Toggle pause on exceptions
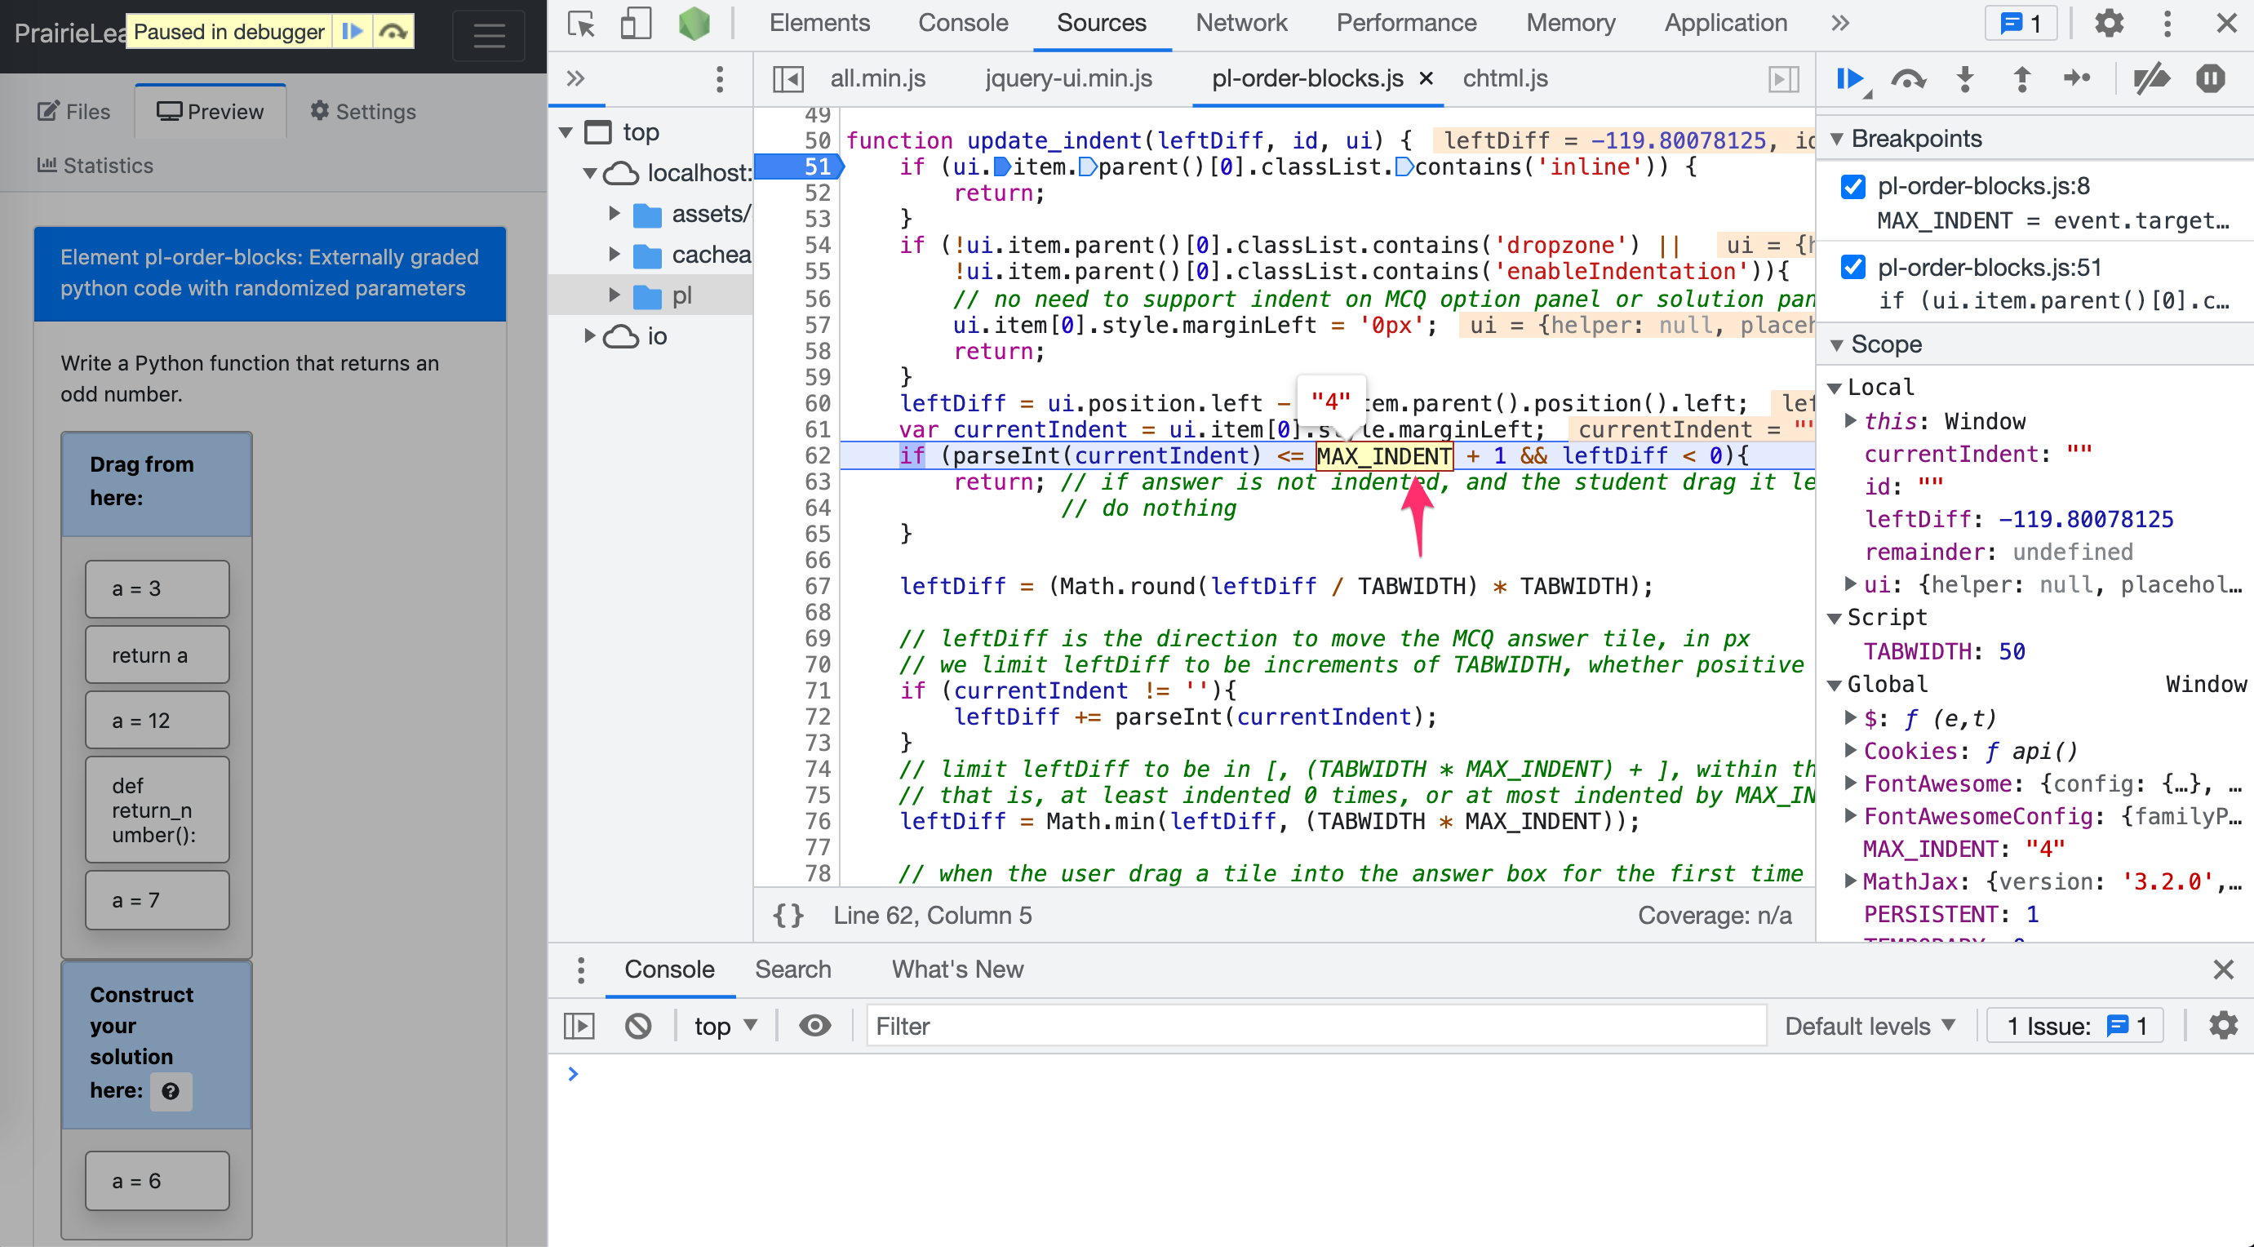The width and height of the screenshot is (2254, 1247). pos(2210,79)
